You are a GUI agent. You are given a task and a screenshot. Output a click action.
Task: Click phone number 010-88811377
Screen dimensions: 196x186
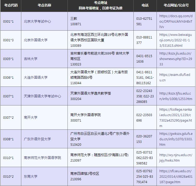point(144,40)
